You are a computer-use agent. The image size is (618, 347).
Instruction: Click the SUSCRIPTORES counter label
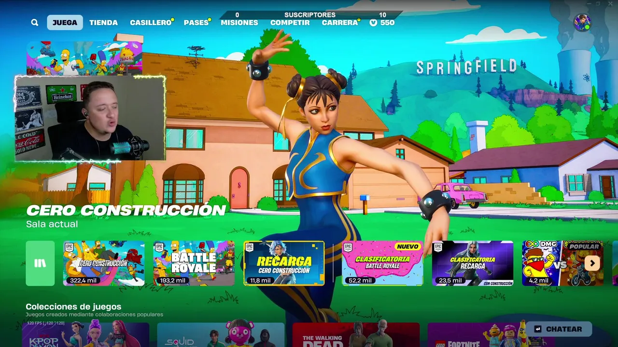pyautogui.click(x=310, y=15)
